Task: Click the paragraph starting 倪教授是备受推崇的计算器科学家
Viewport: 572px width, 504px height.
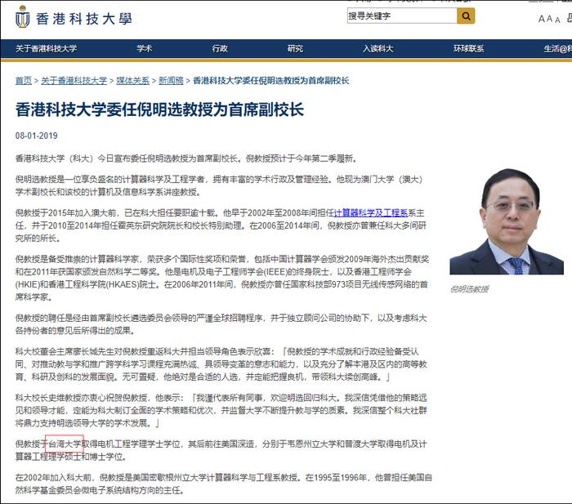Action: point(221,278)
